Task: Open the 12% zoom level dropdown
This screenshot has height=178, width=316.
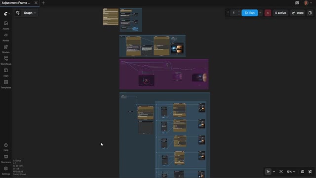Action: (x=291, y=172)
